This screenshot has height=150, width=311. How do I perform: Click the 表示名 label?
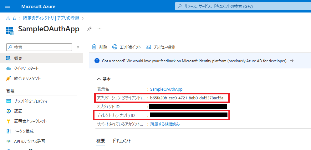pyautogui.click(x=103, y=89)
